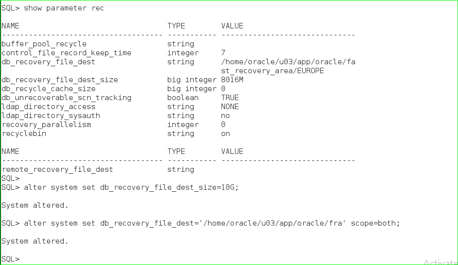Click the 'scope=both;' clause text
The width and height of the screenshot is (458, 265).
pyautogui.click(x=375, y=223)
